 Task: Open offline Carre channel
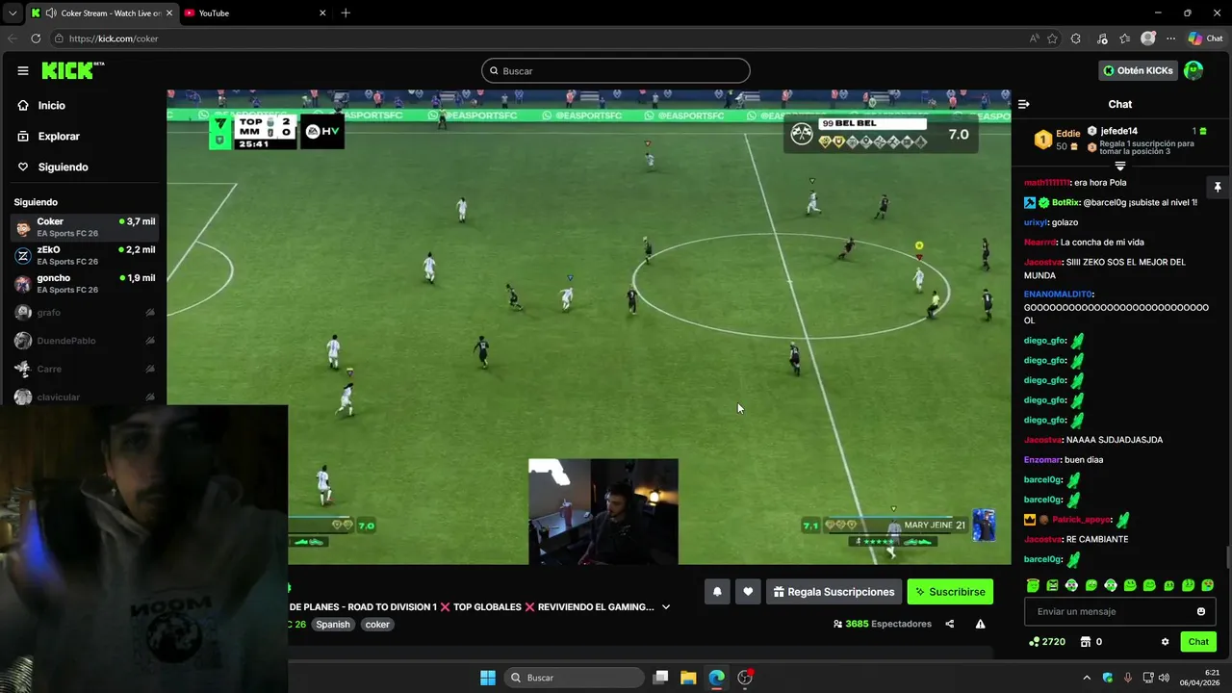[x=85, y=369]
